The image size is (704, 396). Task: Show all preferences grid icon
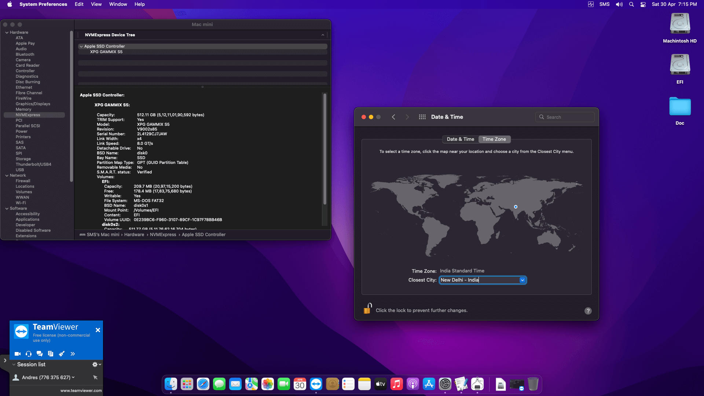click(422, 117)
